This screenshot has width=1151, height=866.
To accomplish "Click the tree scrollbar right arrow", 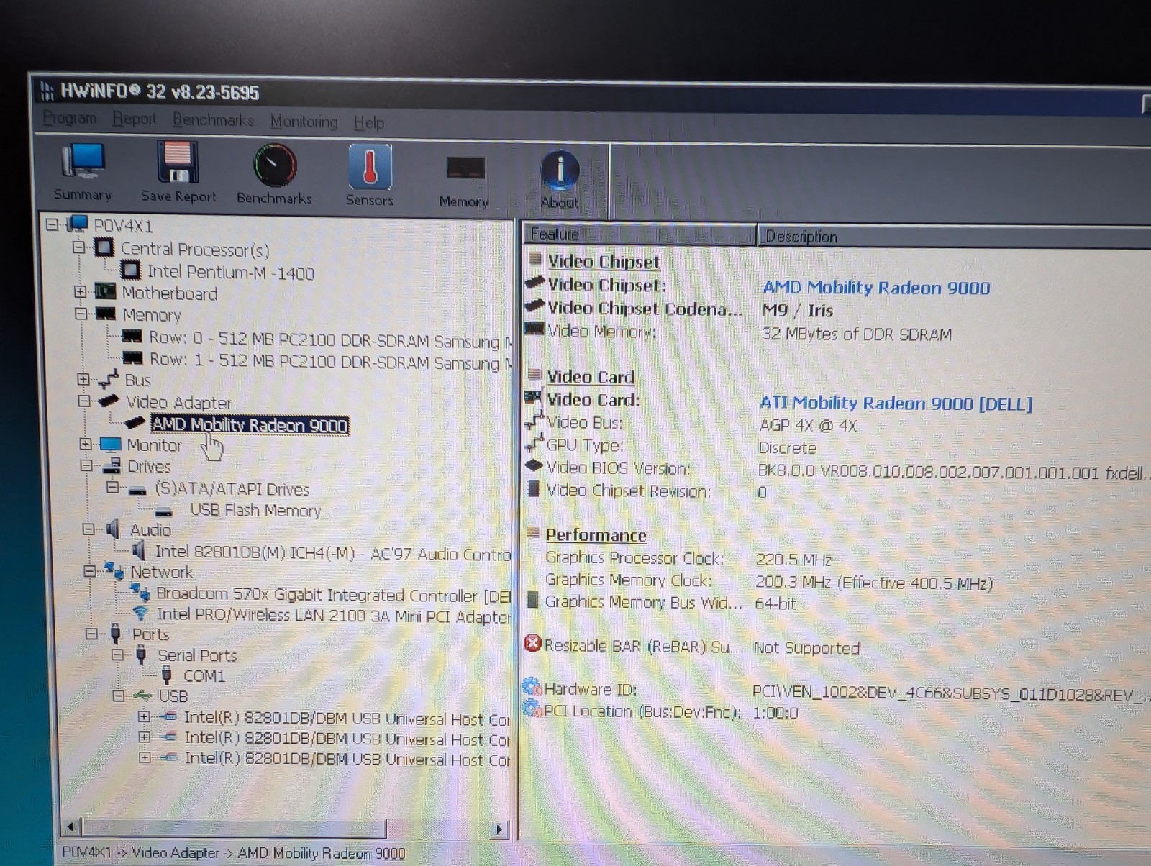I will click(x=499, y=829).
